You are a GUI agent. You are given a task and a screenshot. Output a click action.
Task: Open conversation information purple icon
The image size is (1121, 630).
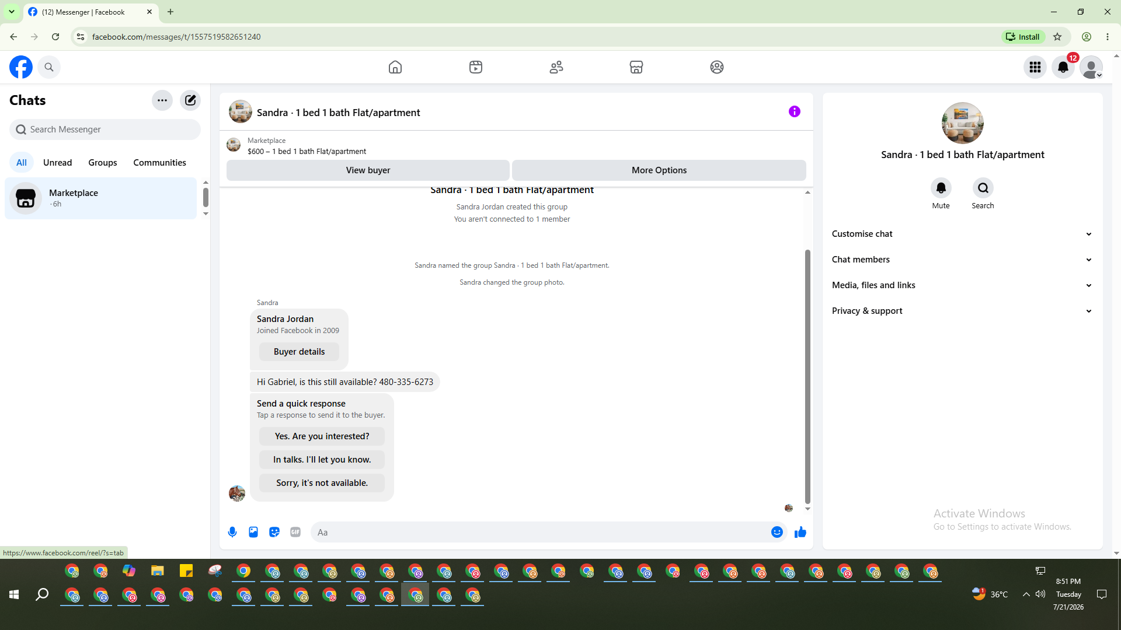pyautogui.click(x=795, y=111)
